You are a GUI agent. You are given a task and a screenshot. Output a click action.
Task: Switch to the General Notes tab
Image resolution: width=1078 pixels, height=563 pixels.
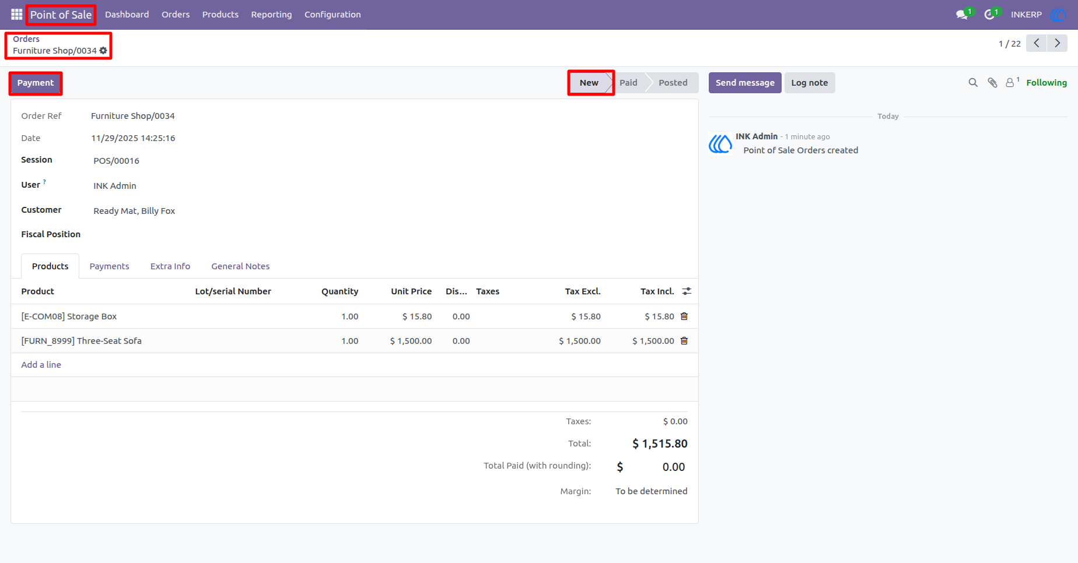coord(240,266)
